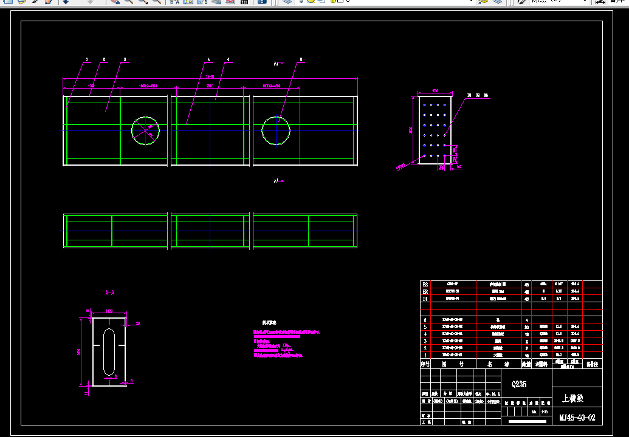Select the B2 cell in the parts list
This screenshot has height=437, width=629.
click(425, 291)
